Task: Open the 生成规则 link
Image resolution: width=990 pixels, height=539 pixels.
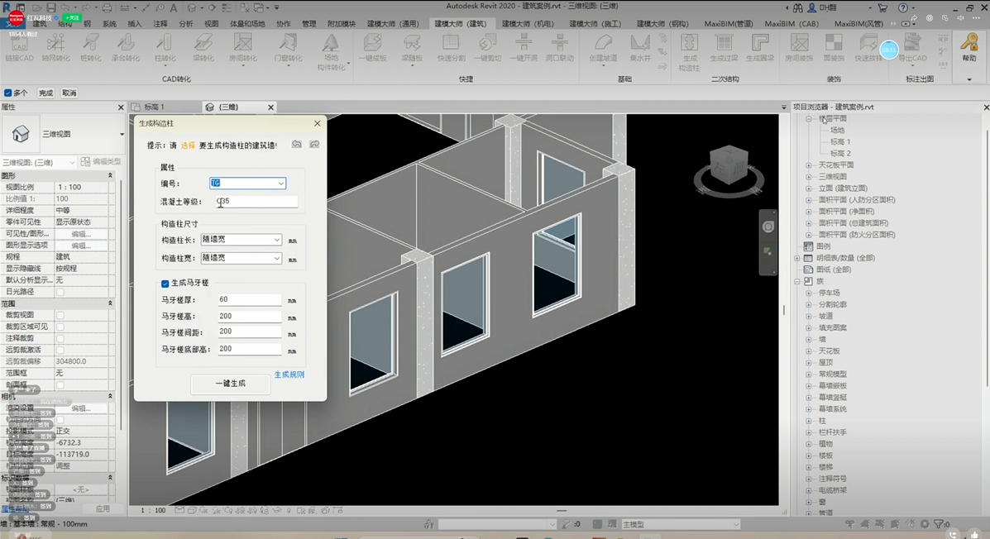Action: [289, 374]
